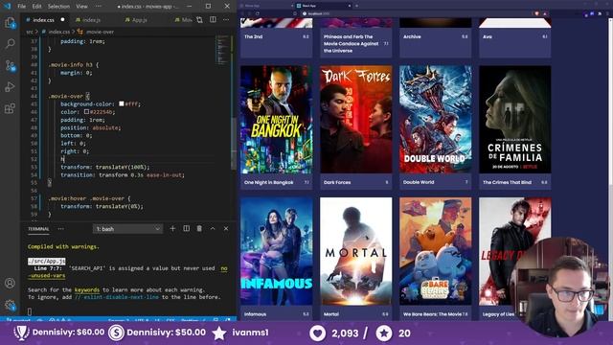The width and height of the screenshot is (613, 345).
Task: Click 'transform: translateY(100%);' on line 53
Action: tap(104, 167)
